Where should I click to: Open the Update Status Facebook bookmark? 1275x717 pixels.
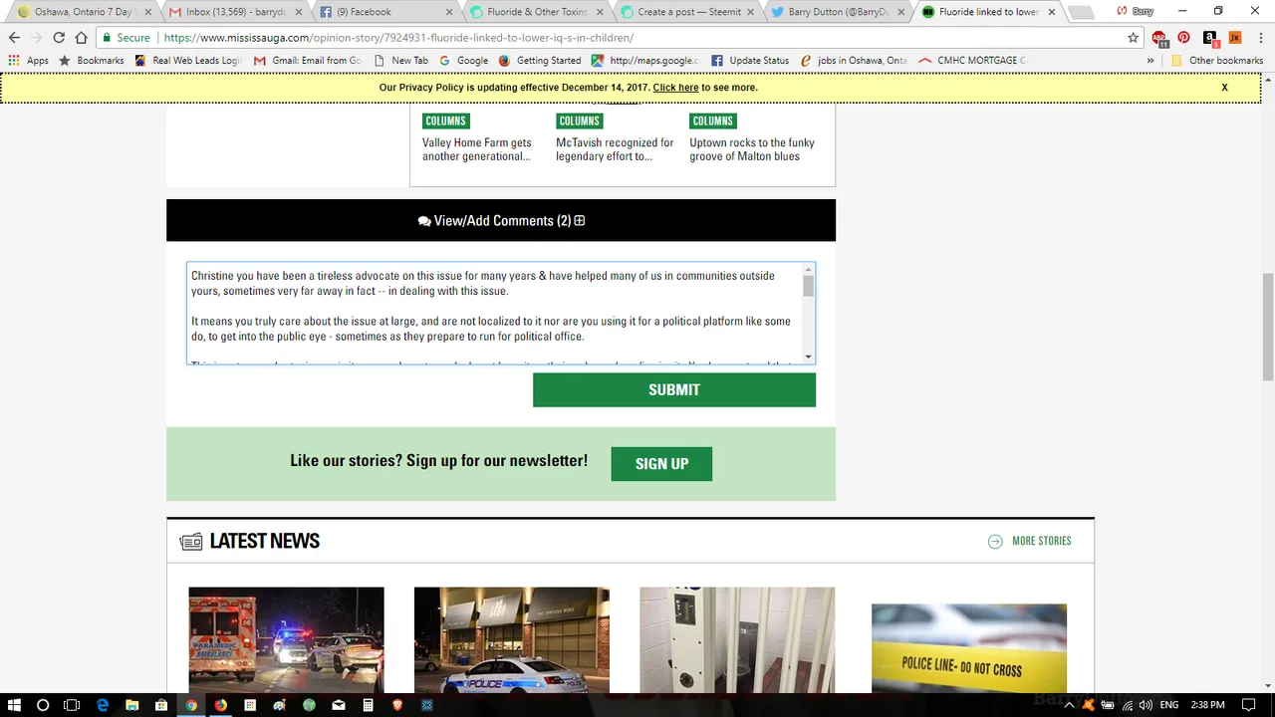(x=749, y=61)
